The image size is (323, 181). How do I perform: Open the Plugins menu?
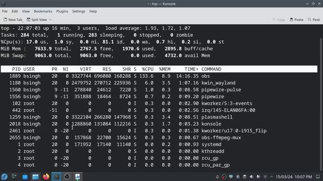click(62, 11)
